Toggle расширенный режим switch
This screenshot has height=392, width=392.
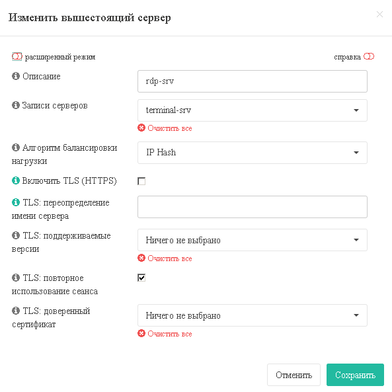pyautogui.click(x=17, y=56)
